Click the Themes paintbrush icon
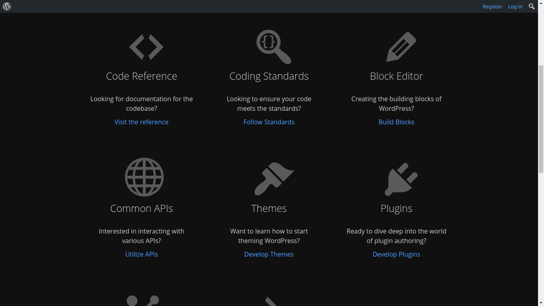The image size is (544, 306). 274,178
